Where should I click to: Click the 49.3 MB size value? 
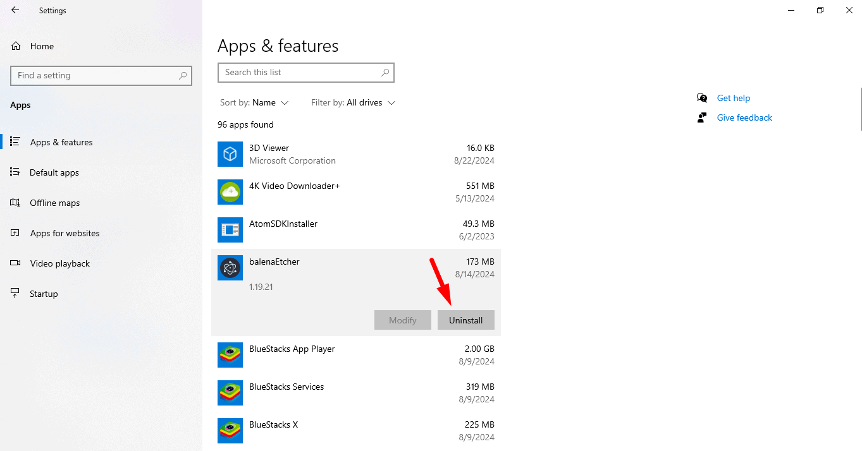tap(479, 224)
